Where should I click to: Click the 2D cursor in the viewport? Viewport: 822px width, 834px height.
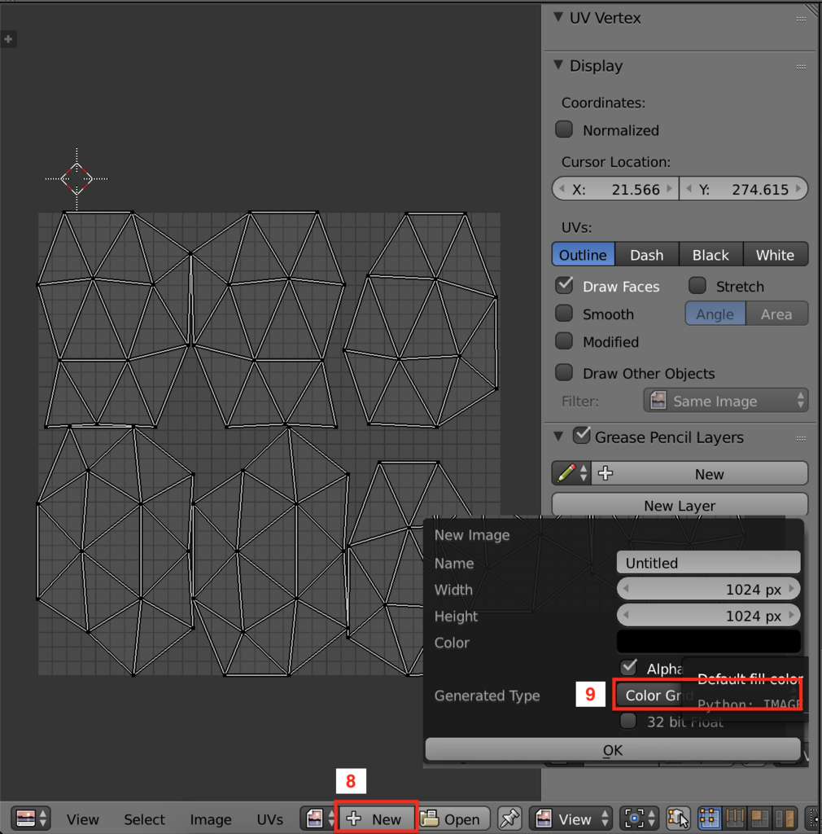click(x=77, y=178)
